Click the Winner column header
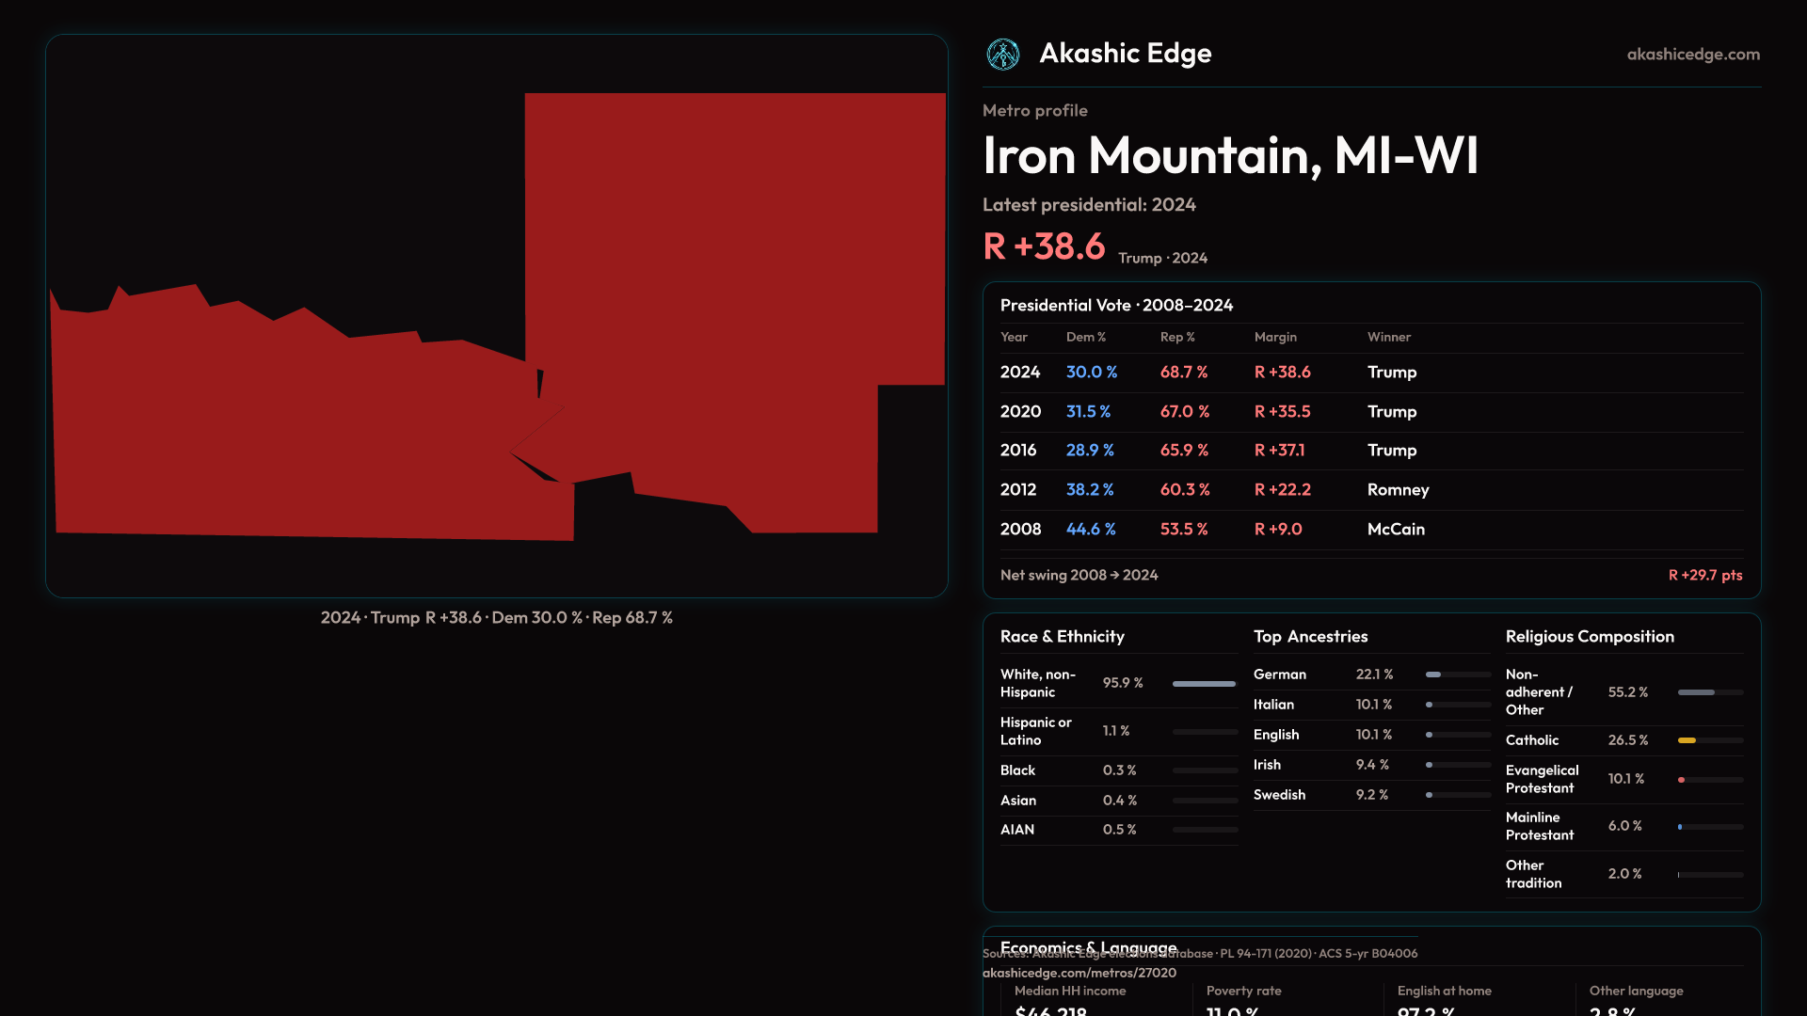The image size is (1807, 1016). tap(1388, 337)
